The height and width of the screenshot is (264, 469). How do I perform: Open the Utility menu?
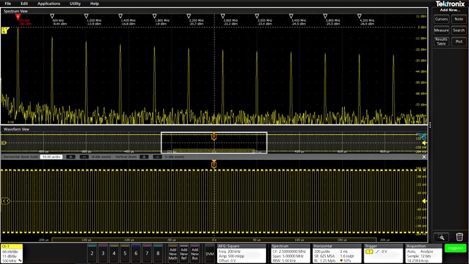(75, 3)
